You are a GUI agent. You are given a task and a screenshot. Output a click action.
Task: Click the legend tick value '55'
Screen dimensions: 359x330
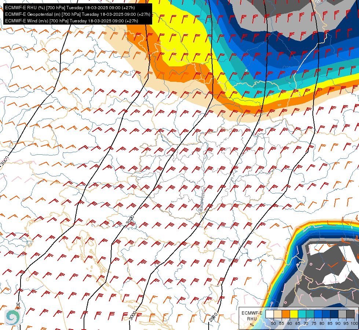tap(282, 323)
